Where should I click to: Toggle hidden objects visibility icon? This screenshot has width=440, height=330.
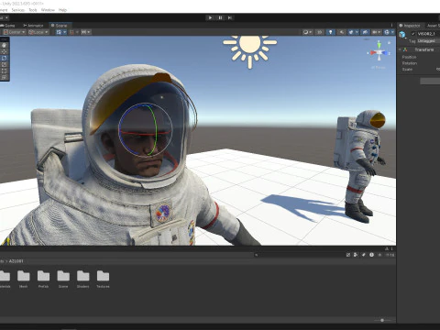pos(365,32)
